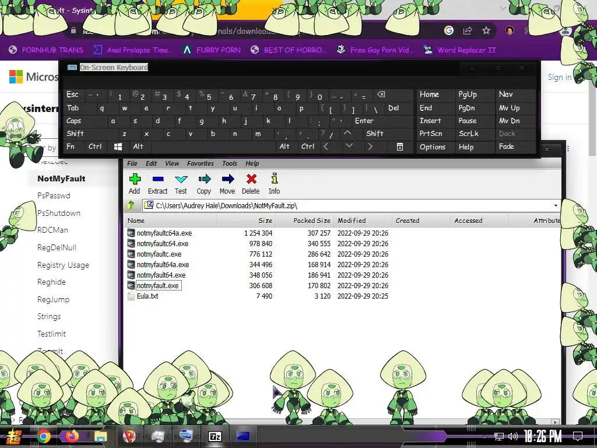Sort files by Modified column
This screenshot has width=597, height=448.
click(363, 220)
